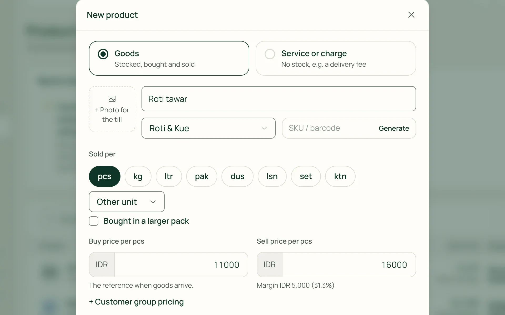Generate a SKU barcode
The image size is (505, 315).
394,128
